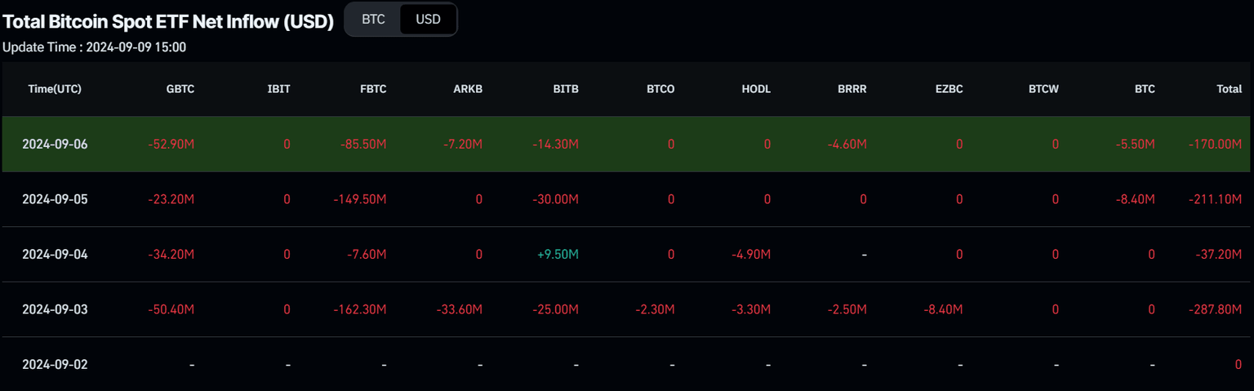The image size is (1254, 391).
Task: Click the FBTC column header
Action: point(372,89)
